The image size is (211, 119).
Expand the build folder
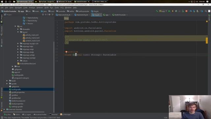(7, 81)
